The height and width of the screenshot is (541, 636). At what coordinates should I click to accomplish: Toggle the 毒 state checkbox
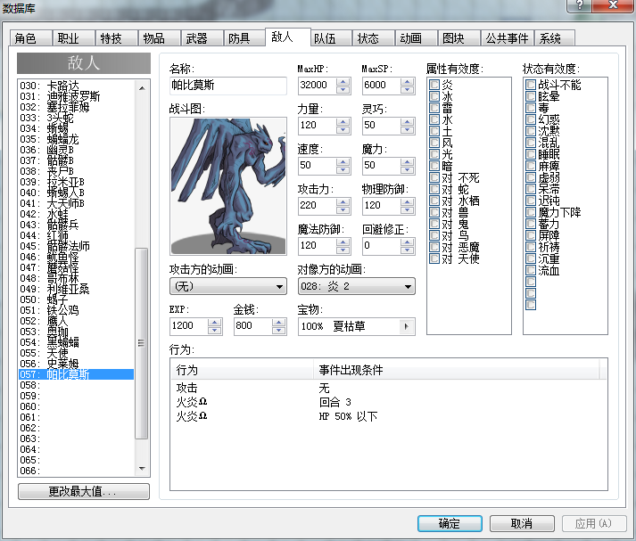pyautogui.click(x=531, y=108)
